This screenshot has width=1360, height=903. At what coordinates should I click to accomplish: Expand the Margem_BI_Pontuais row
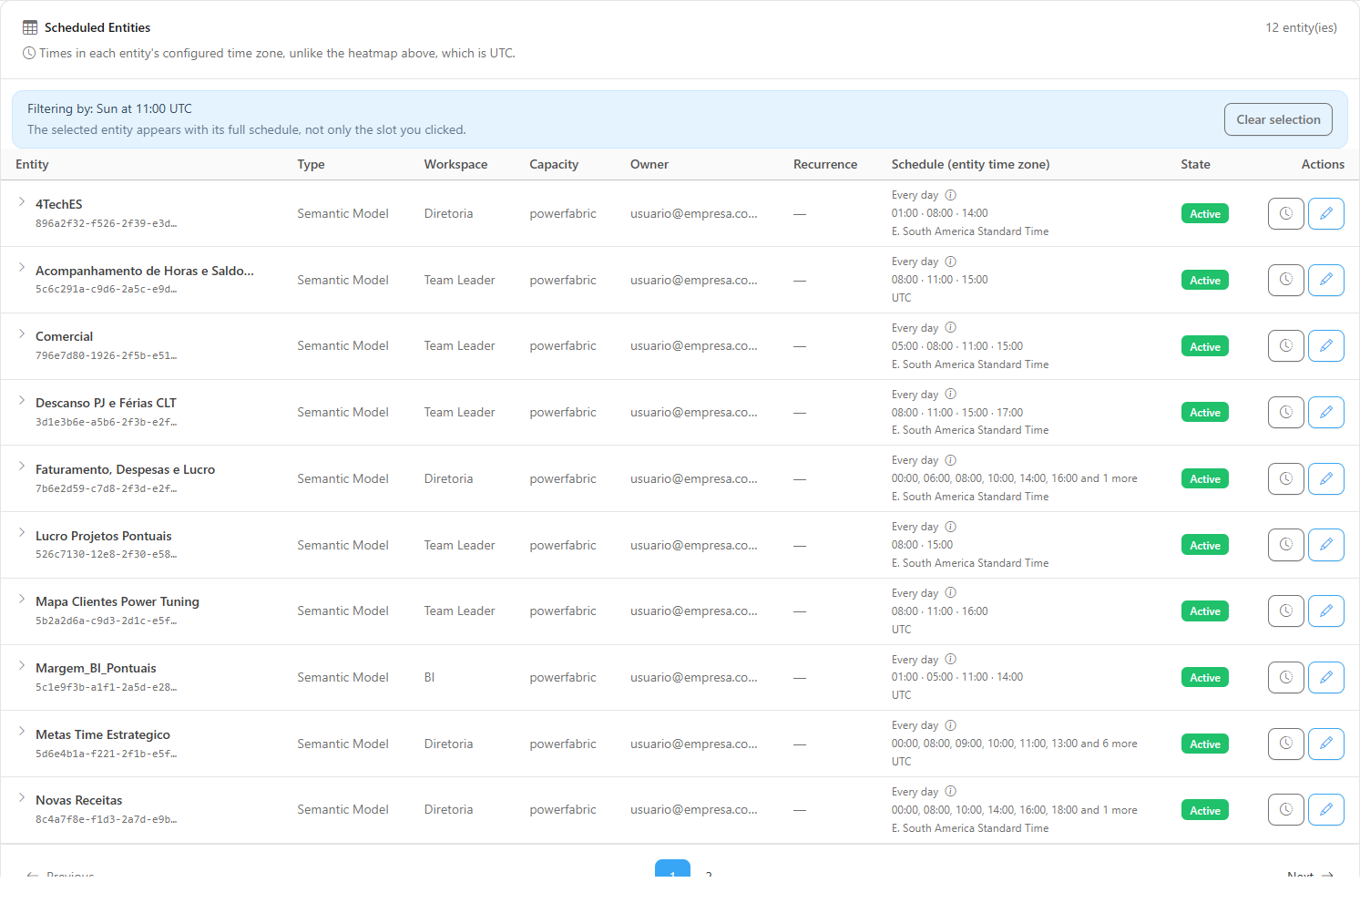[22, 665]
